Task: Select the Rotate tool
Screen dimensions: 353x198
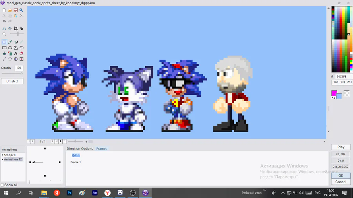Action: 10,59
